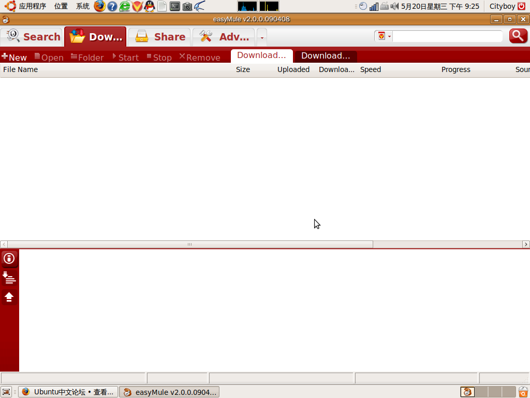Screen dimensions: 530x398
Task: Click the round clock-like tray icon
Action: pos(363,6)
